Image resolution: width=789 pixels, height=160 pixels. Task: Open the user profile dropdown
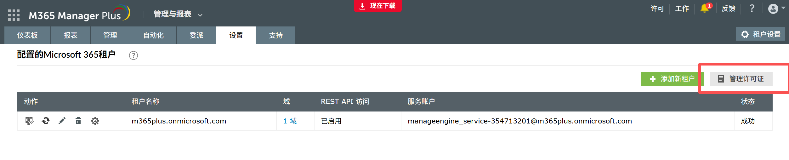[776, 9]
